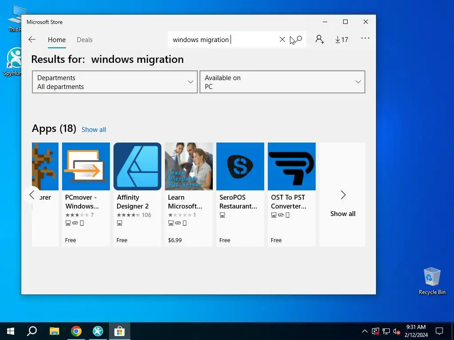The image size is (454, 340).
Task: Click the network tray icon
Action: click(386, 331)
